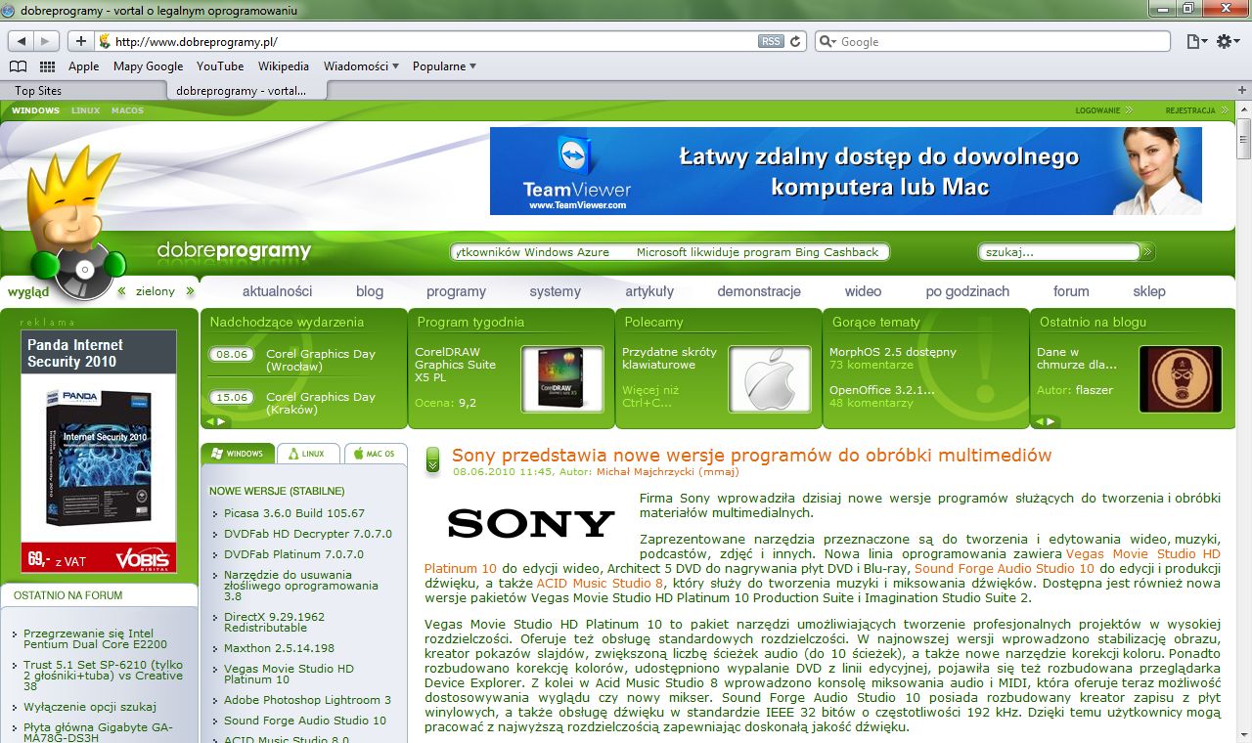The height and width of the screenshot is (743, 1252).
Task: Click the search magnifier in Google field
Action: 827,41
